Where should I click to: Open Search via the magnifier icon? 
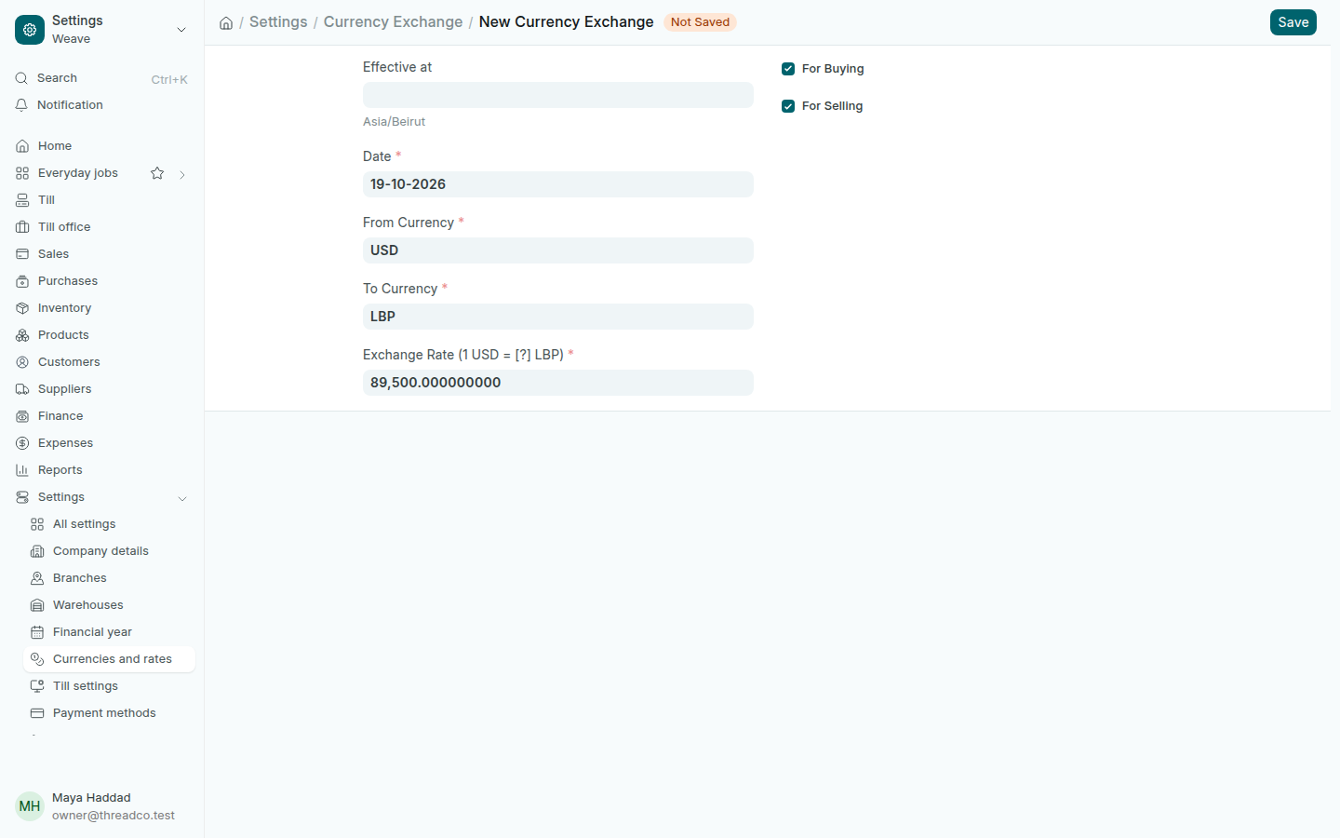[21, 78]
